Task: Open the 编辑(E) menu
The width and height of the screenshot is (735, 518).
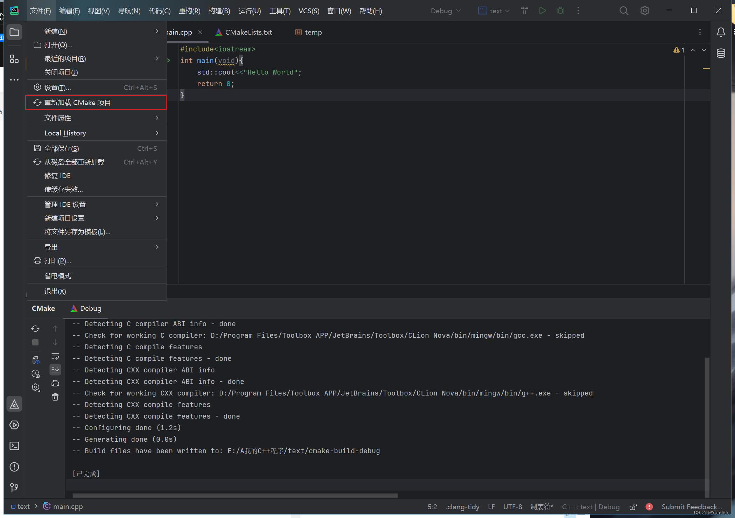Action: (x=69, y=11)
